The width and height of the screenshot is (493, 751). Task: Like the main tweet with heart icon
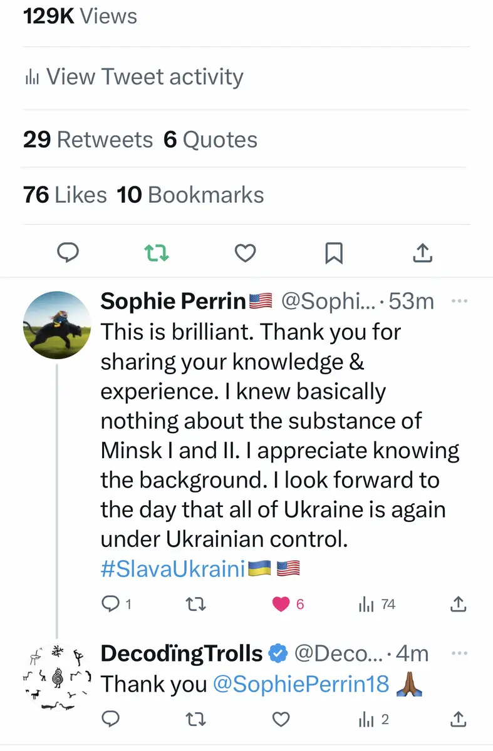245,253
